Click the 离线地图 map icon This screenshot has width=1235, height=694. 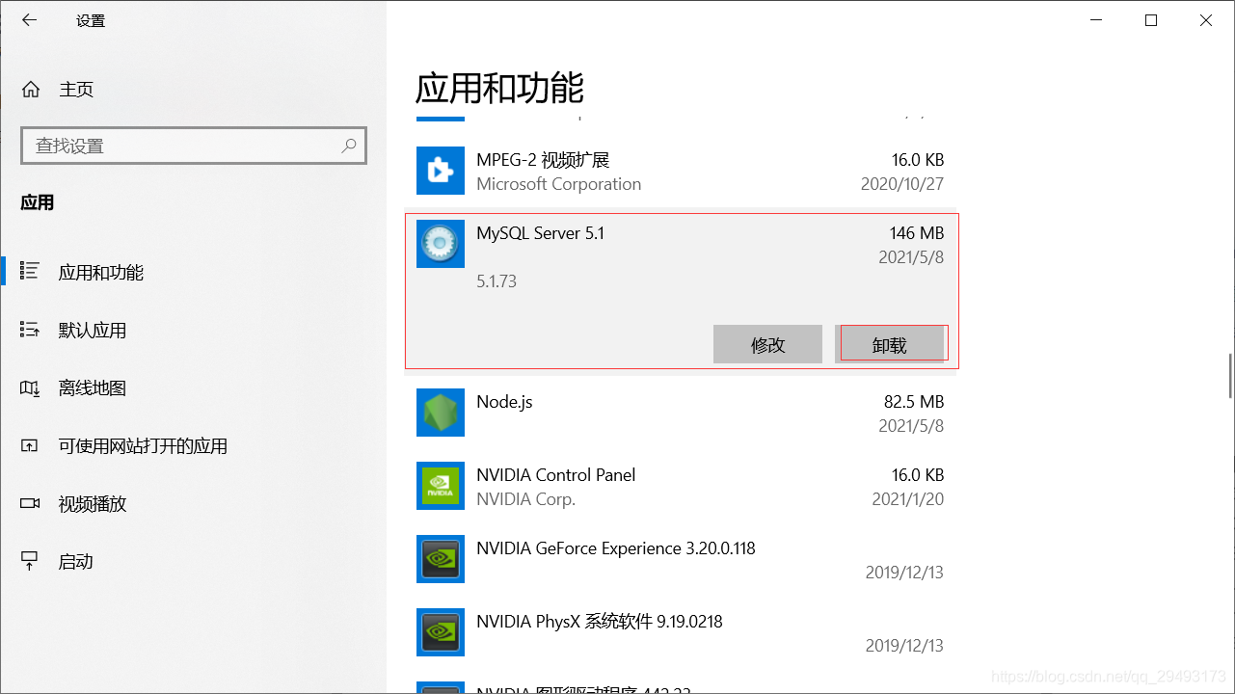tap(30, 388)
